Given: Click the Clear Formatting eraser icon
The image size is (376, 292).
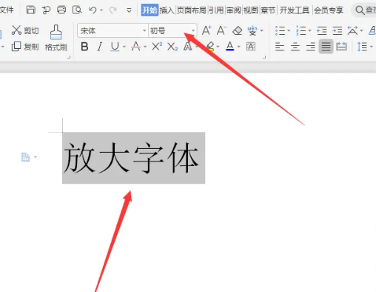Looking at the screenshot, I should 238,30.
